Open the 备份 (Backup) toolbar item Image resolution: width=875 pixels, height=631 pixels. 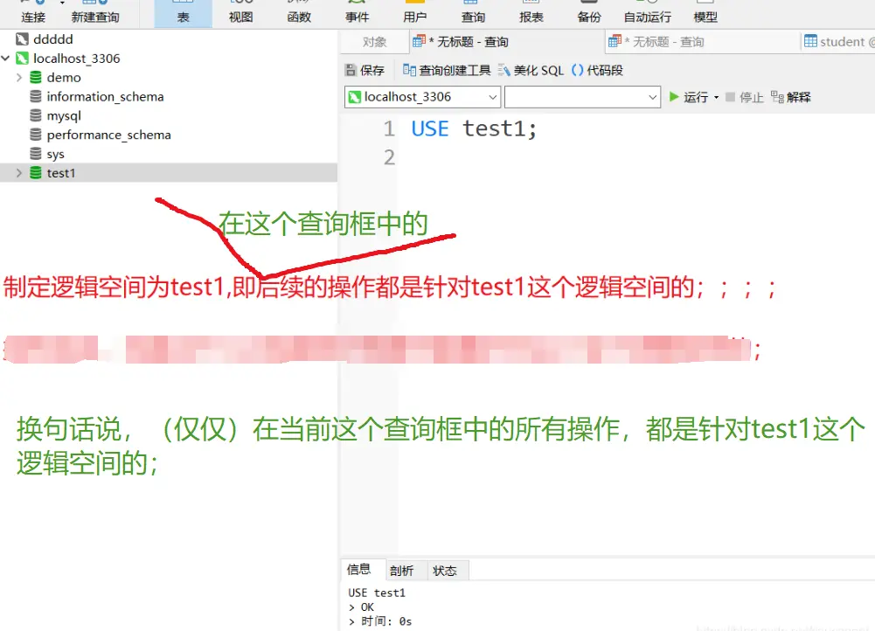tap(589, 13)
